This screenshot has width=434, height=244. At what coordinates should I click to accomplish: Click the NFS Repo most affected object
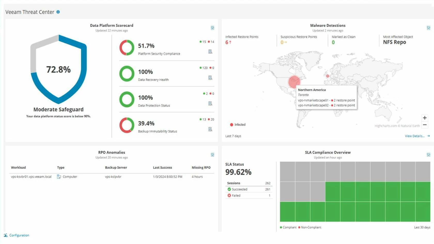click(x=394, y=42)
